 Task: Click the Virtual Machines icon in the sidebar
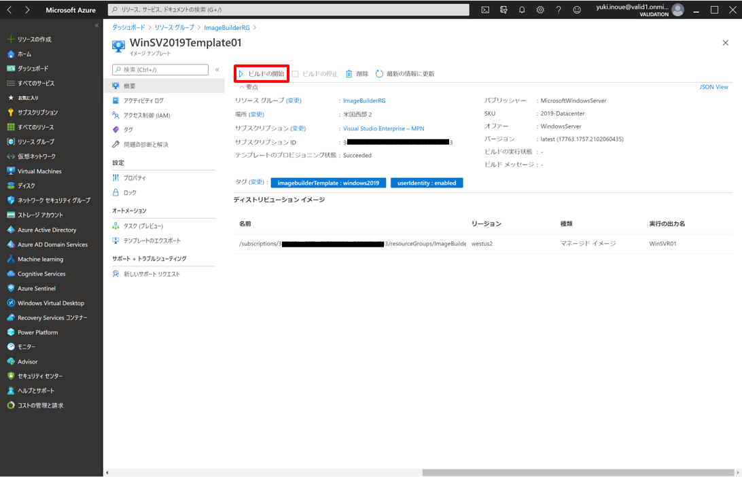coord(11,171)
